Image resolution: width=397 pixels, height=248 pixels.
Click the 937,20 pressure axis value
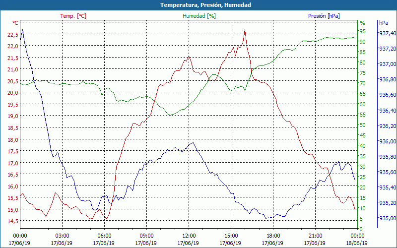387,49
